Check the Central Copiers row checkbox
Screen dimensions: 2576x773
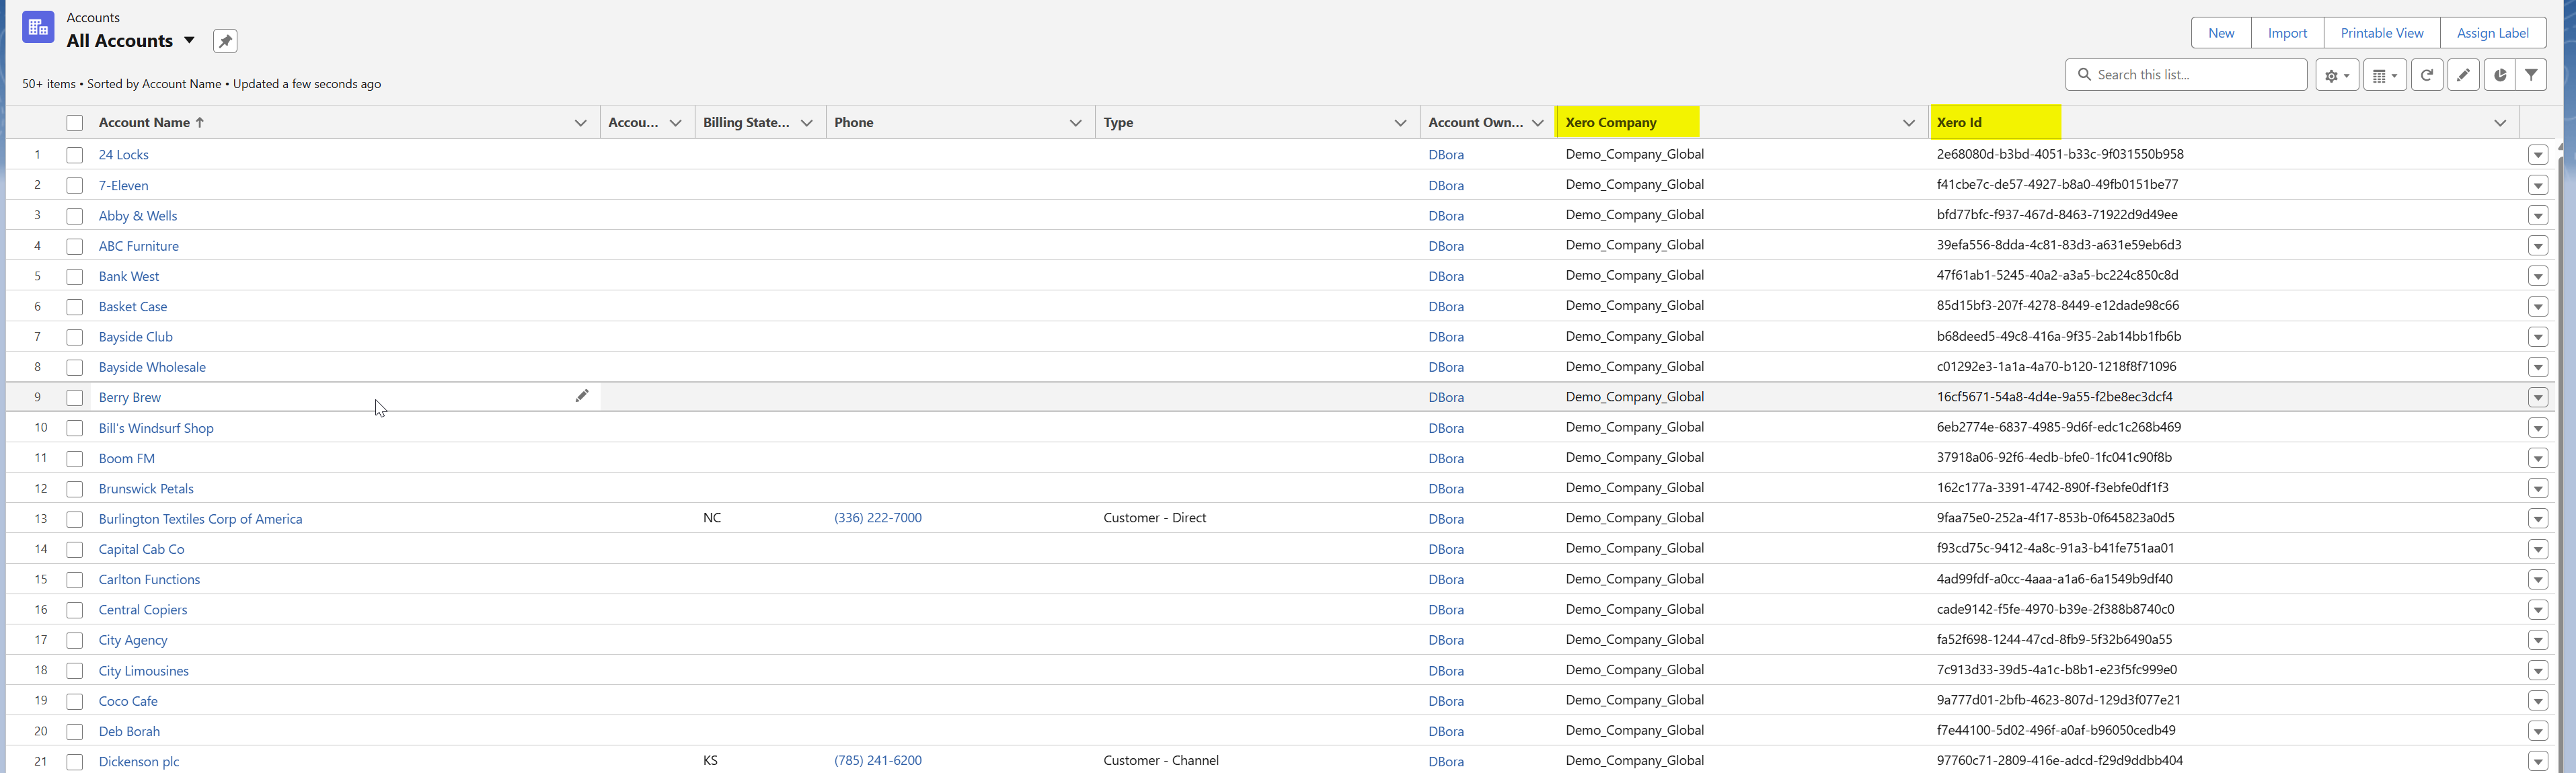click(x=74, y=610)
